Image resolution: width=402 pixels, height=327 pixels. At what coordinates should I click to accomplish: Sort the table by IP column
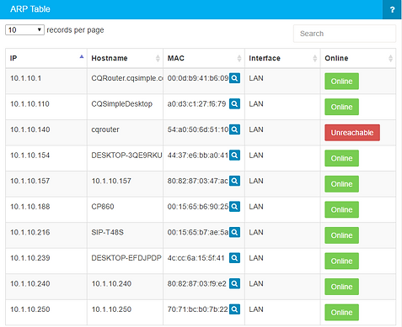(x=46, y=58)
